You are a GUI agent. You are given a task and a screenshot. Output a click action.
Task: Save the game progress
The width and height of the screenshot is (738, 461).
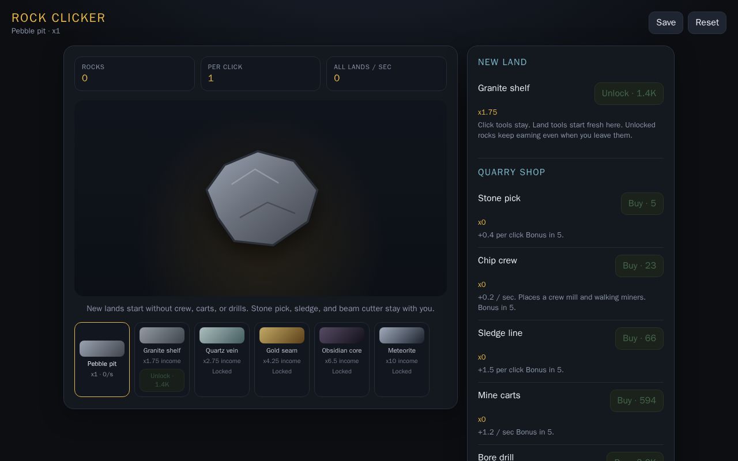666,22
